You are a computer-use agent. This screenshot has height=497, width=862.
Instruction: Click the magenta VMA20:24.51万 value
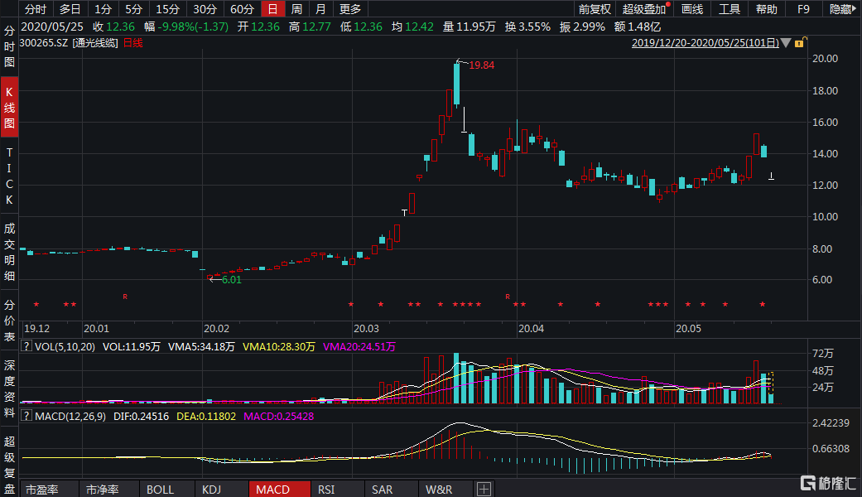pyautogui.click(x=359, y=346)
